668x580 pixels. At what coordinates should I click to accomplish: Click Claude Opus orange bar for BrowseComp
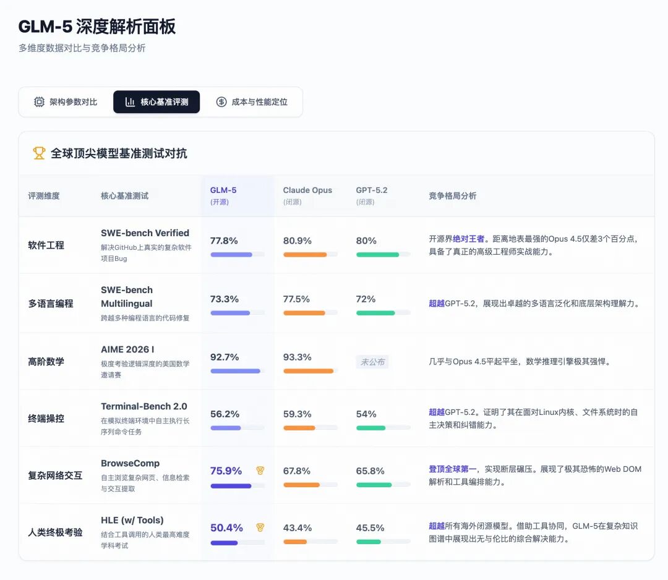[310, 485]
